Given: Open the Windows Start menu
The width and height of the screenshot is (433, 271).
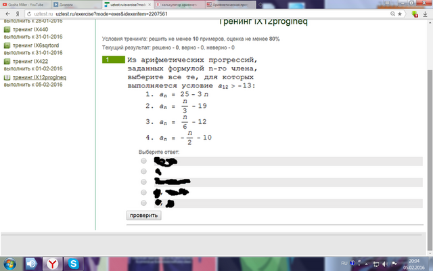Looking at the screenshot, I should tap(10, 264).
